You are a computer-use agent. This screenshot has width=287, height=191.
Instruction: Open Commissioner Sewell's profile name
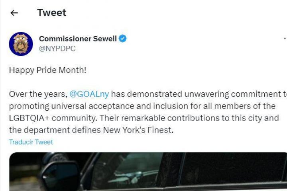(78, 39)
